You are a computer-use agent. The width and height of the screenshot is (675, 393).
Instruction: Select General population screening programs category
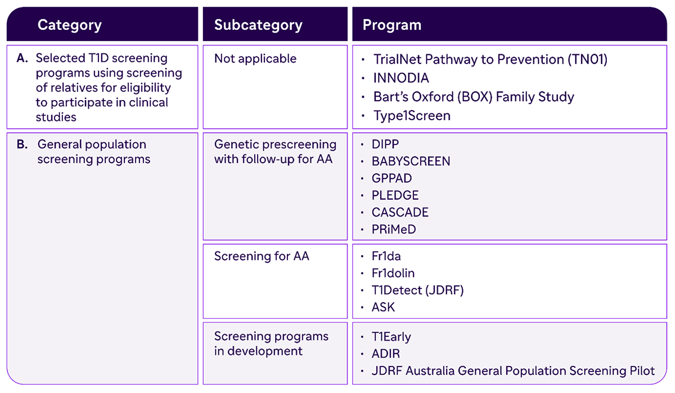click(x=102, y=258)
